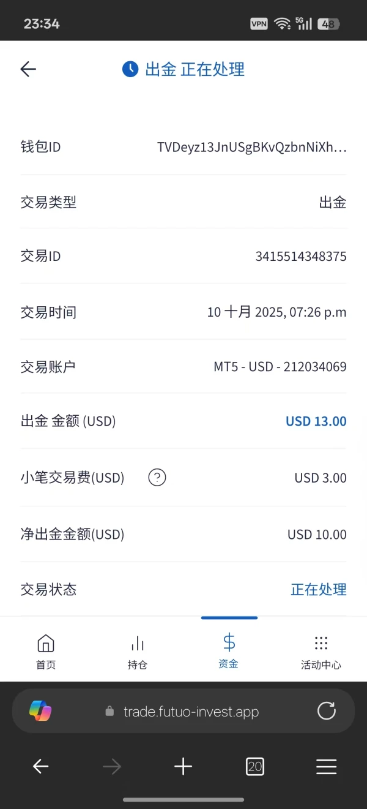The image size is (367, 809).
Task: Tap the question mark help icon next to 小笔交易费
Action: (157, 477)
